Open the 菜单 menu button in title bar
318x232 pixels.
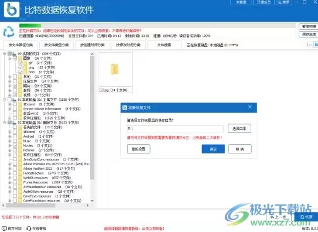pos(283,2)
